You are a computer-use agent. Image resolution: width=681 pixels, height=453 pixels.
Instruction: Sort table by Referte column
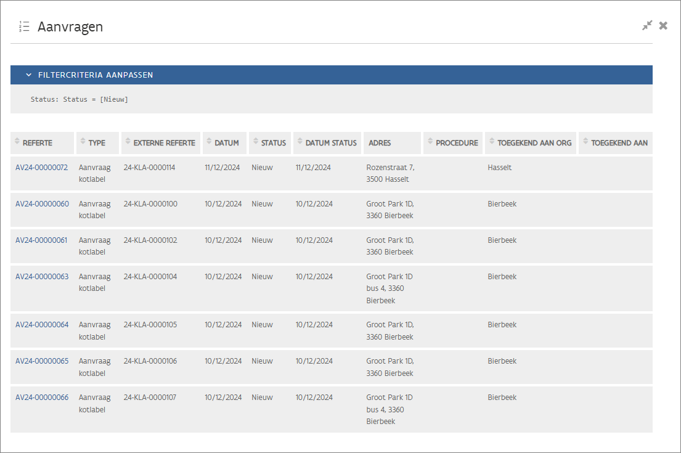click(x=37, y=142)
